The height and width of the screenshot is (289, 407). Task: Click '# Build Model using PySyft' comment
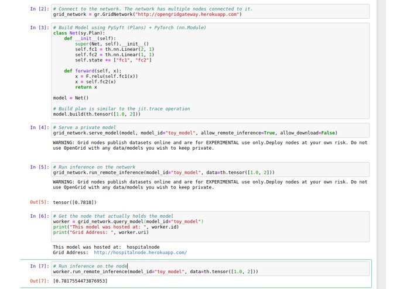[129, 27]
